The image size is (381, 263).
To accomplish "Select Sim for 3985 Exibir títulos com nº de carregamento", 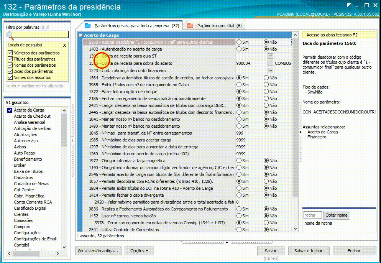I will click(x=239, y=85).
